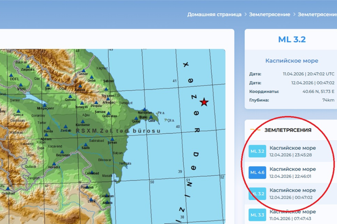The height and width of the screenshot is (224, 337).
Task: Click the ML 3.2 heading of details card
Action: pos(292,39)
